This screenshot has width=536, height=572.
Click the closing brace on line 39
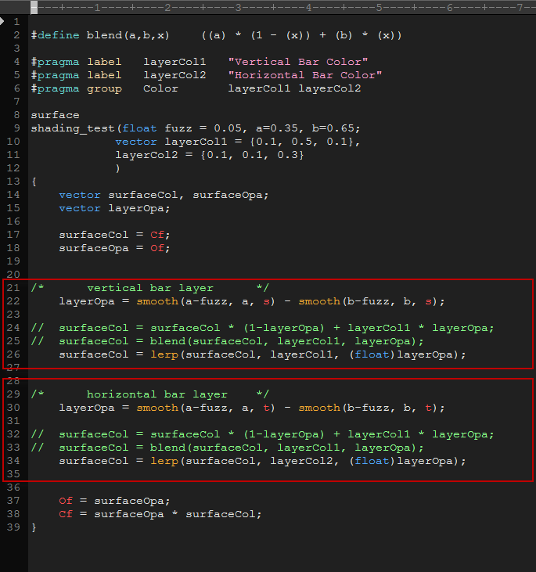34,527
